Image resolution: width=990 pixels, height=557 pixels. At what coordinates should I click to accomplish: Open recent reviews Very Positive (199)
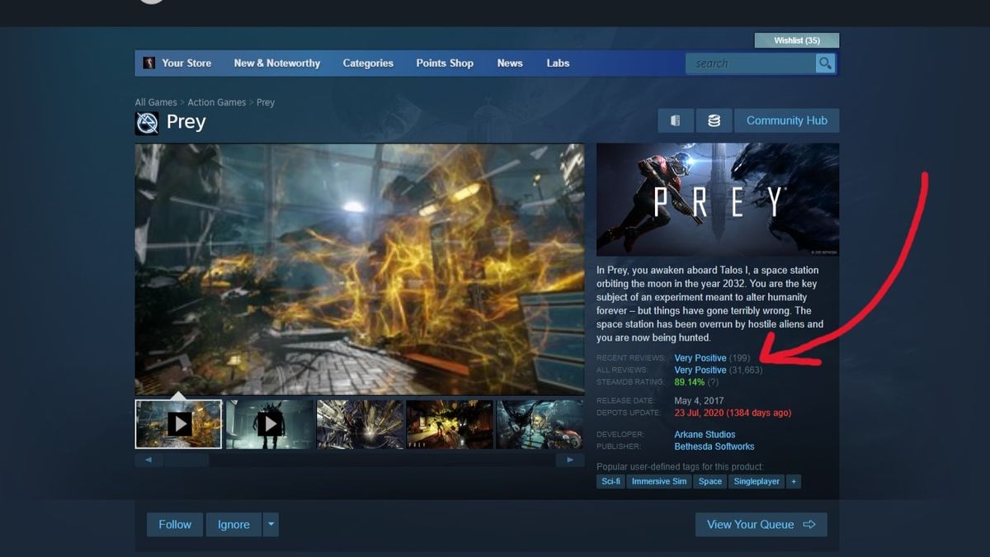pos(712,358)
